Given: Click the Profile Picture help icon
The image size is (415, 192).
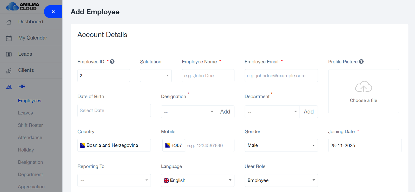Looking at the screenshot, I should pos(361,62).
